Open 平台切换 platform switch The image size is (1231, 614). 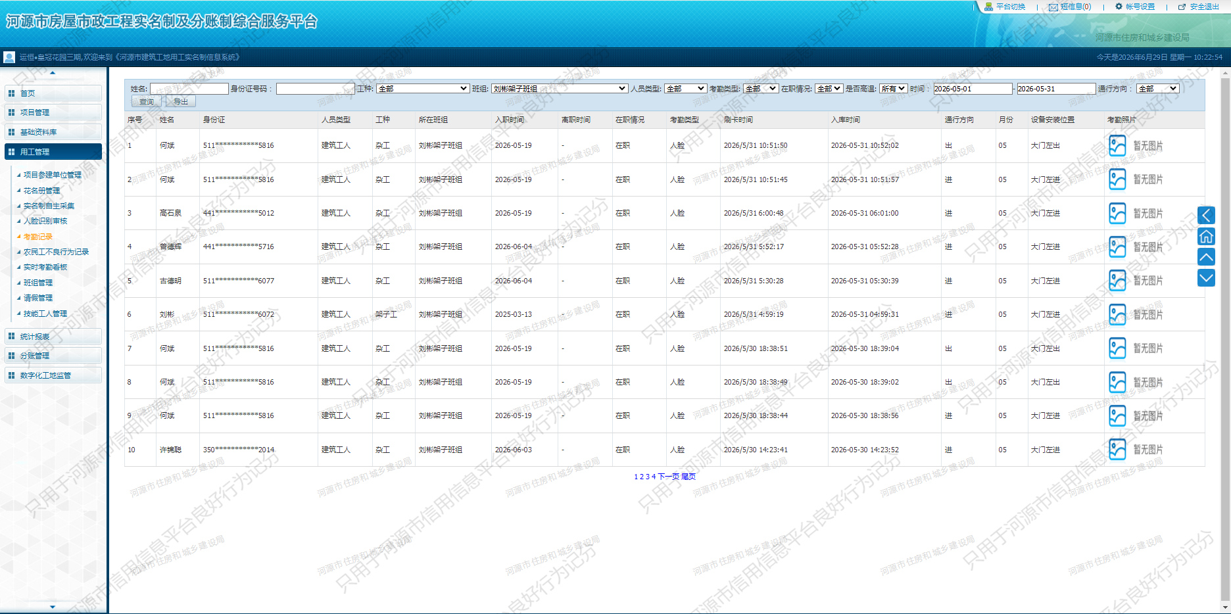coord(1005,7)
